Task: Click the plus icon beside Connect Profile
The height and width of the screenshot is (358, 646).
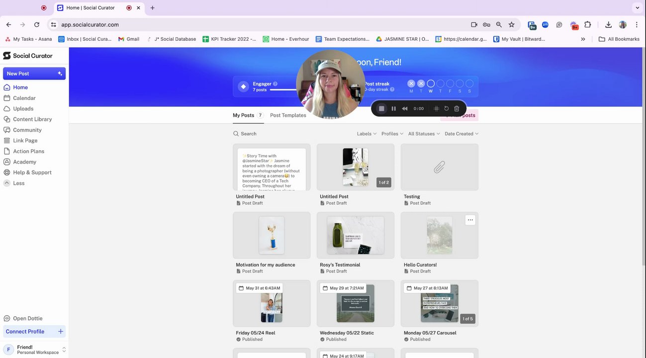Action: tap(61, 332)
